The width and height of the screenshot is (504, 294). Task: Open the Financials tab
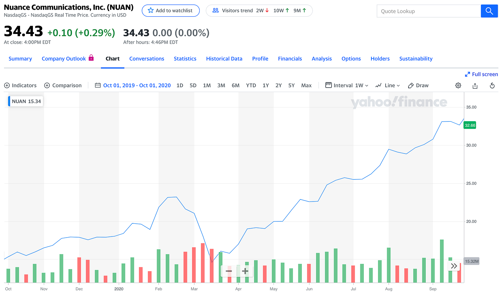(x=290, y=59)
